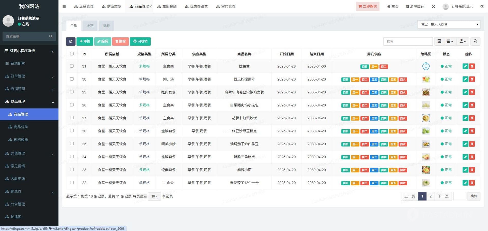Open the 充值金额 top tab
The height and width of the screenshot is (231, 488).
167,6
